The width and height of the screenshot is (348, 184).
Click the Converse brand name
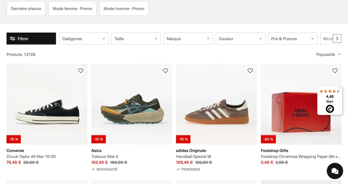point(15,151)
